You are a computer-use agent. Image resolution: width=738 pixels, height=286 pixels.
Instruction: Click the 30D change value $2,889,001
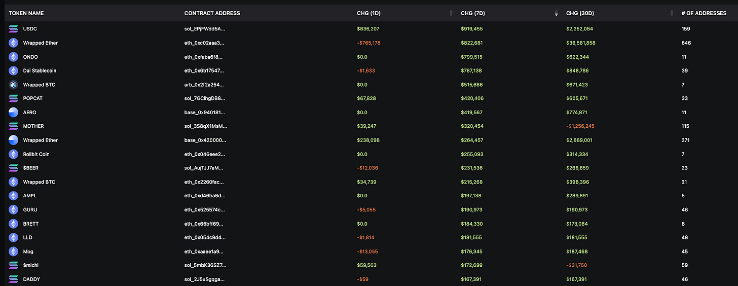click(579, 140)
